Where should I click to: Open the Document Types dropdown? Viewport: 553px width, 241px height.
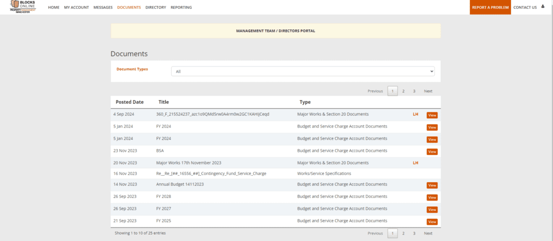[302, 71]
